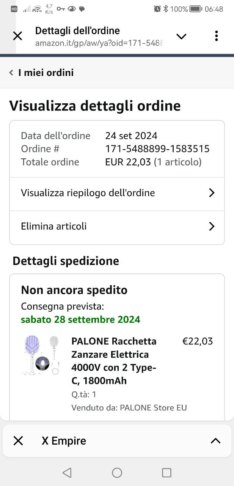Tap the chevron next to Visualizza riepilogo
This screenshot has width=234, height=486.
[212, 193]
